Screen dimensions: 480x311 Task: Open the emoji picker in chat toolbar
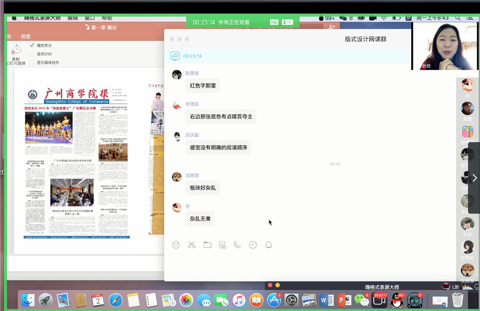(176, 245)
